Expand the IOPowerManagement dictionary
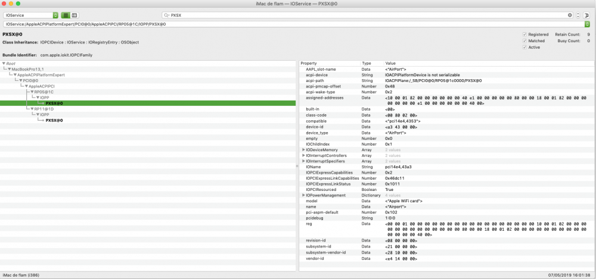This screenshot has height=279, width=596. tap(303, 195)
